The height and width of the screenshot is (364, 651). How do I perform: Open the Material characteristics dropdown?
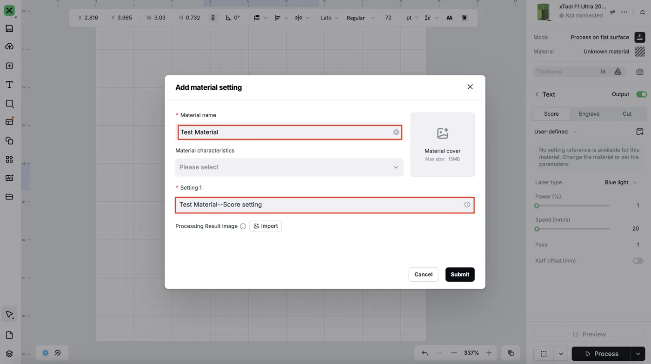click(x=289, y=167)
